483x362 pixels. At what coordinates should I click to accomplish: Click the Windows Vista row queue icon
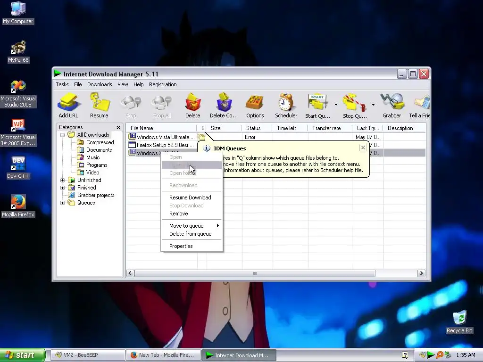pos(201,137)
